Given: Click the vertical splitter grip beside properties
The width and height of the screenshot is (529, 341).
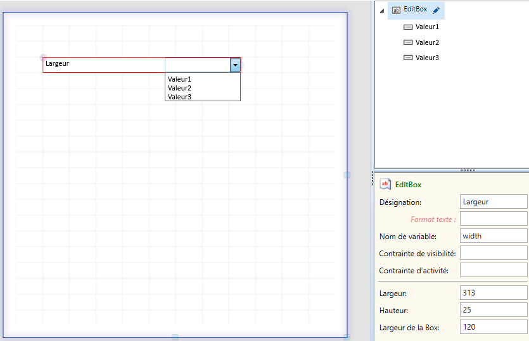Looking at the screenshot, I should coord(373,178).
